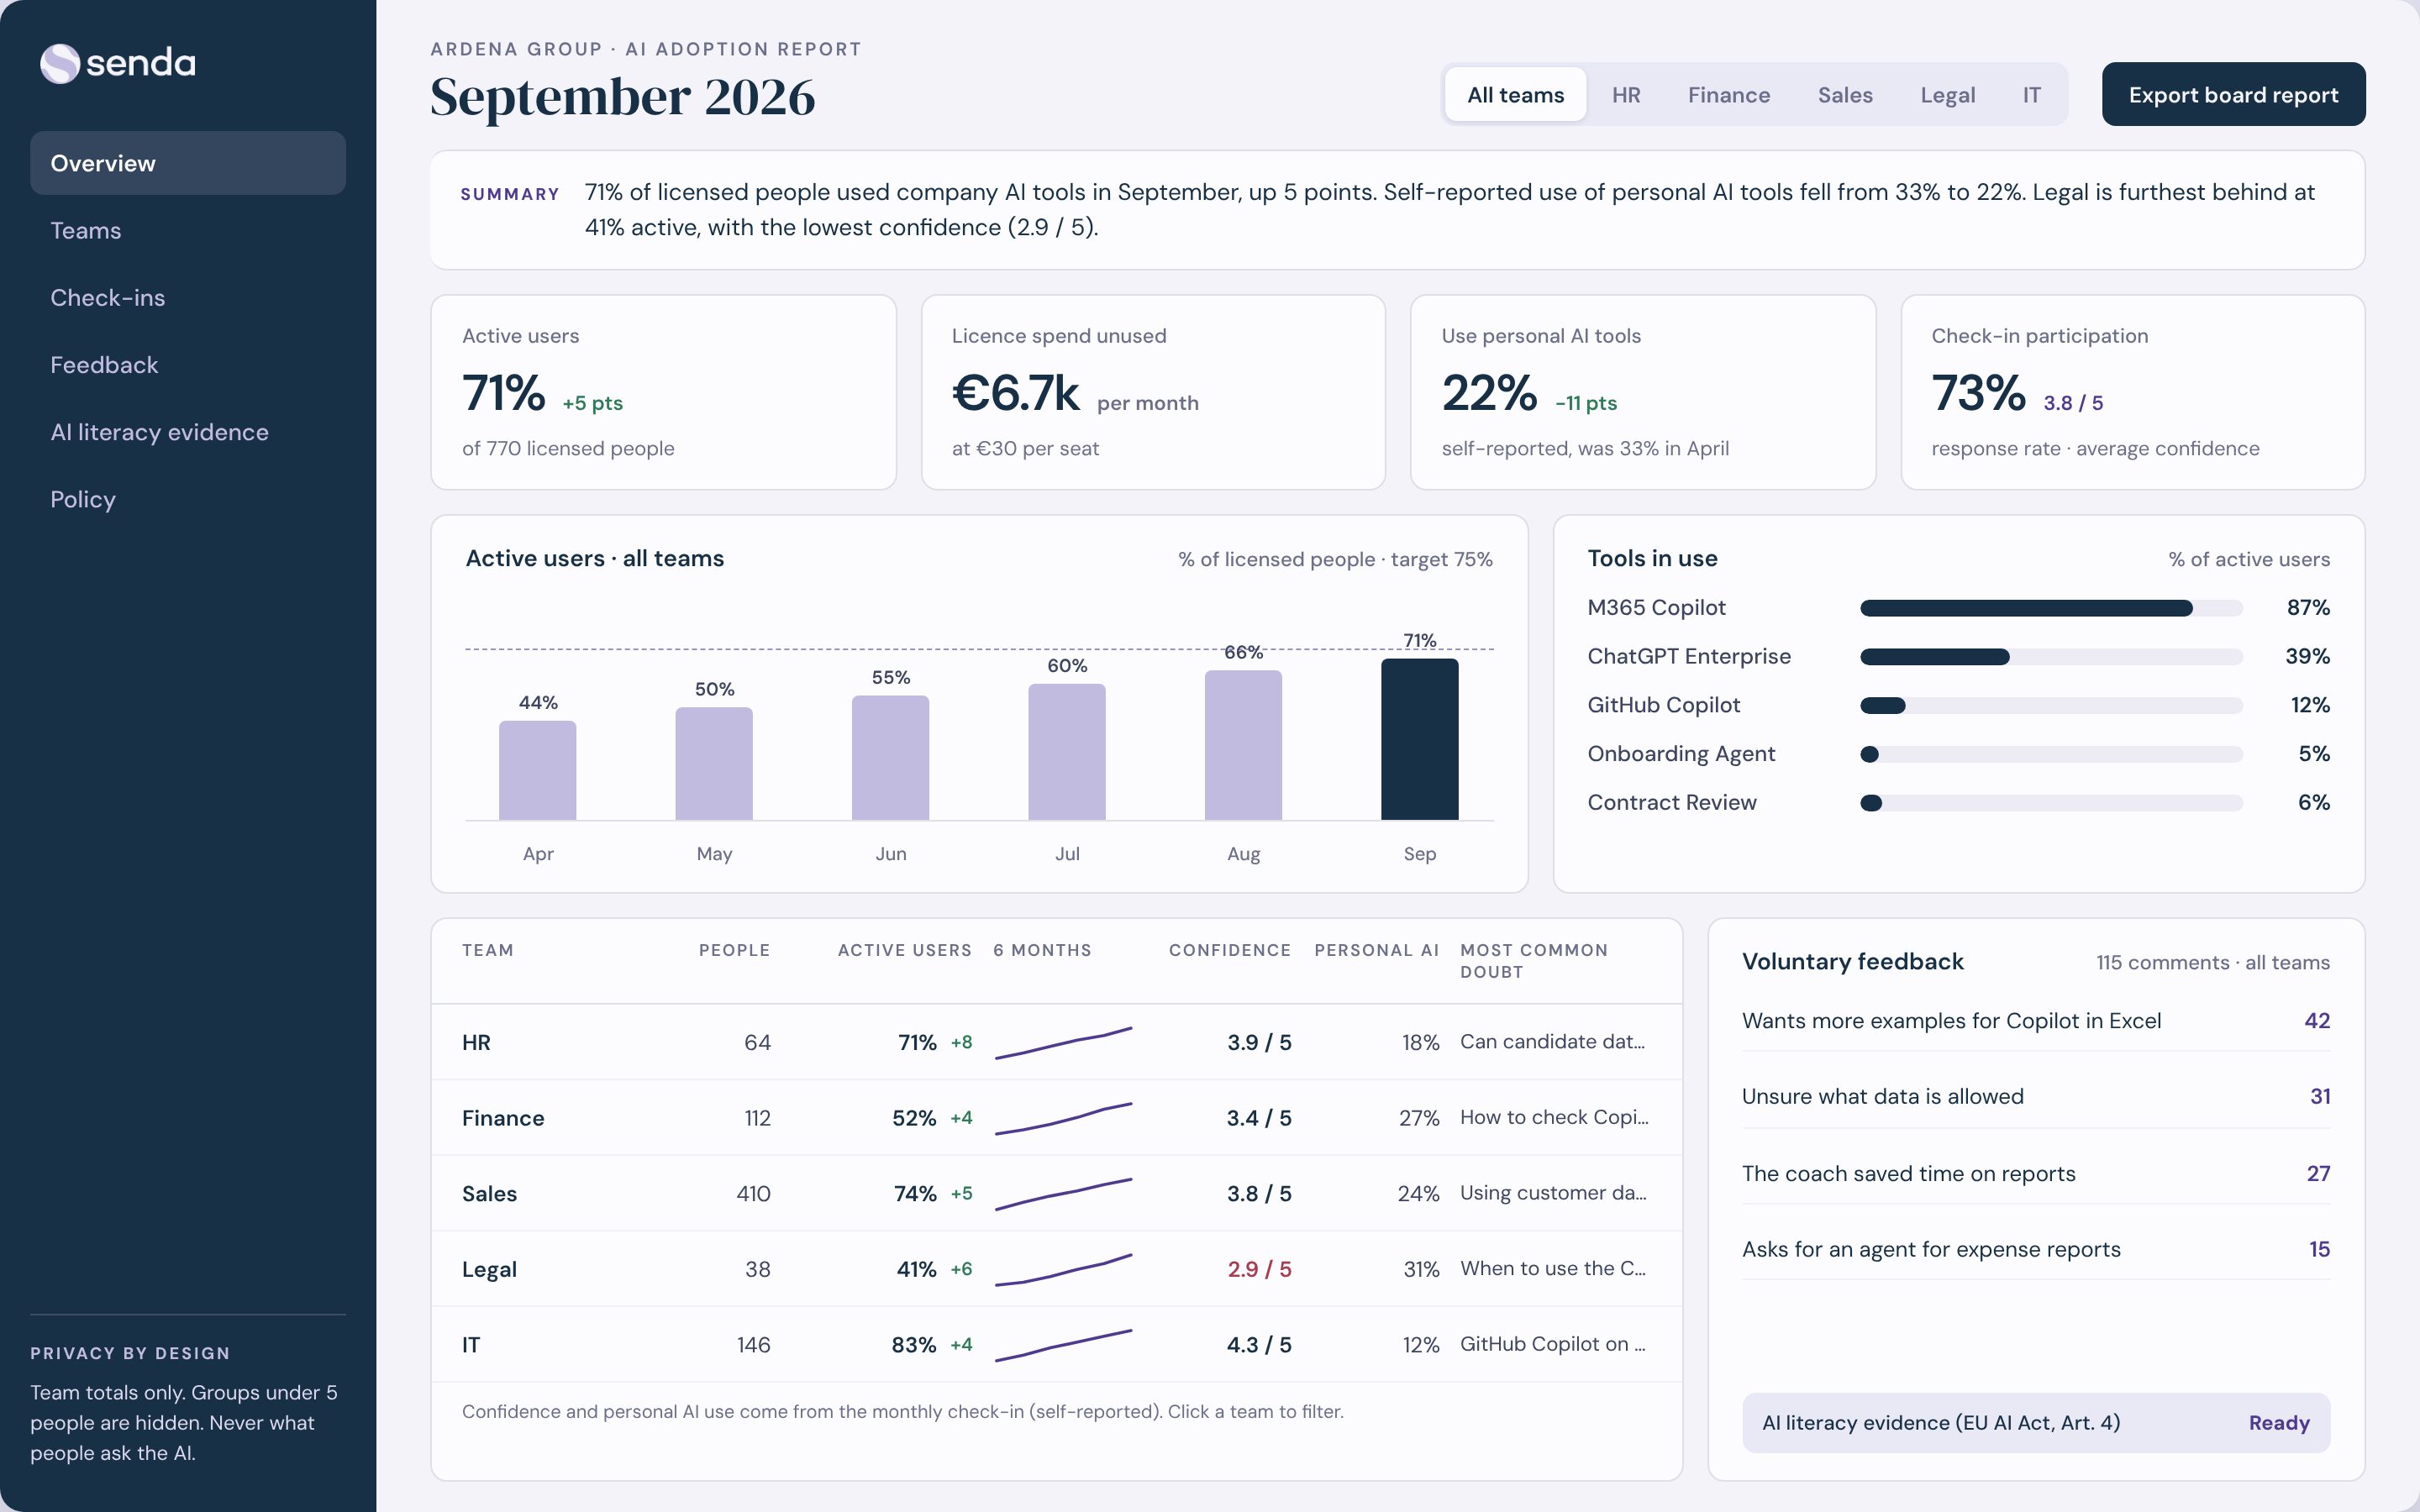Click the Active Users column header
This screenshot has height=1512, width=2420.
[905, 950]
